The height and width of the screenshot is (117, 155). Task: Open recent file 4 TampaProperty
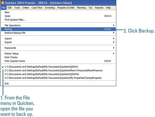(x=58, y=78)
